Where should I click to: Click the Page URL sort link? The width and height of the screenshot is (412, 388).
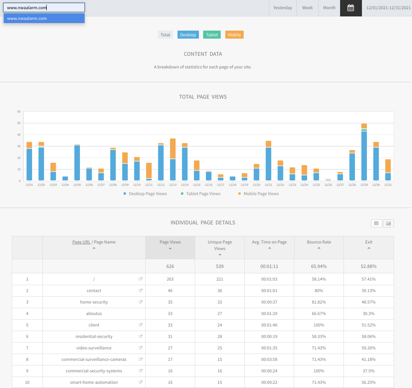click(81, 242)
